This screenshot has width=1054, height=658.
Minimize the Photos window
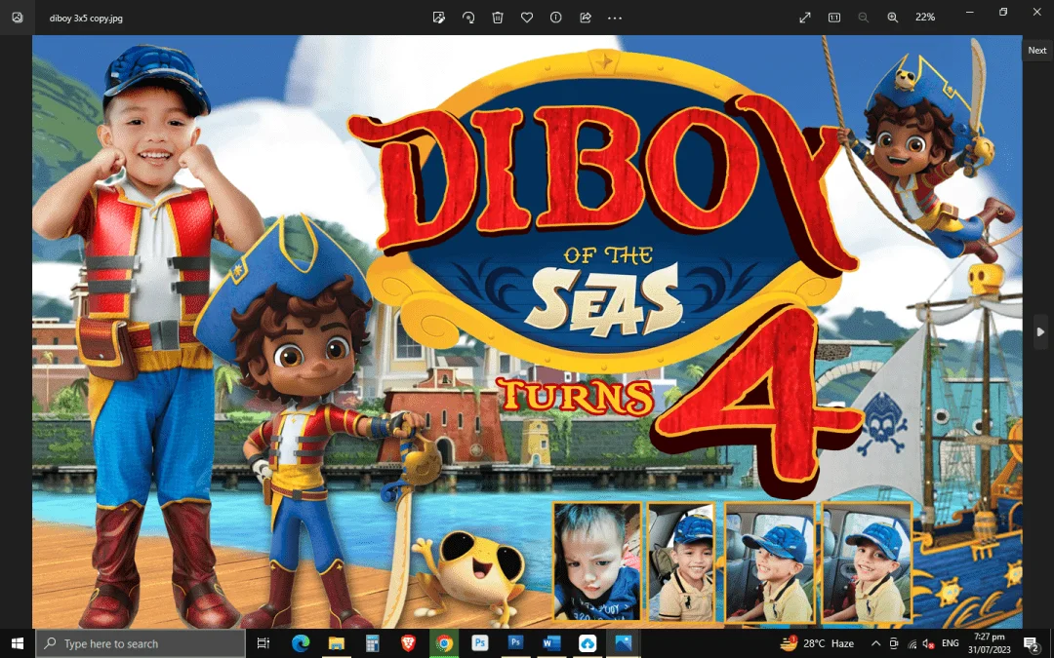[970, 12]
